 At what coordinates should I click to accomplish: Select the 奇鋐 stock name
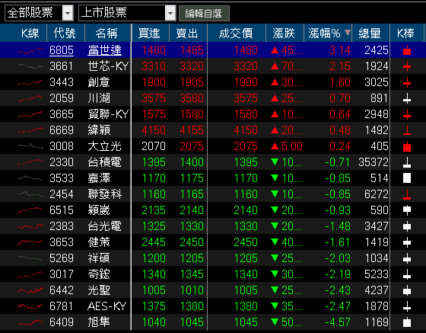click(x=99, y=274)
